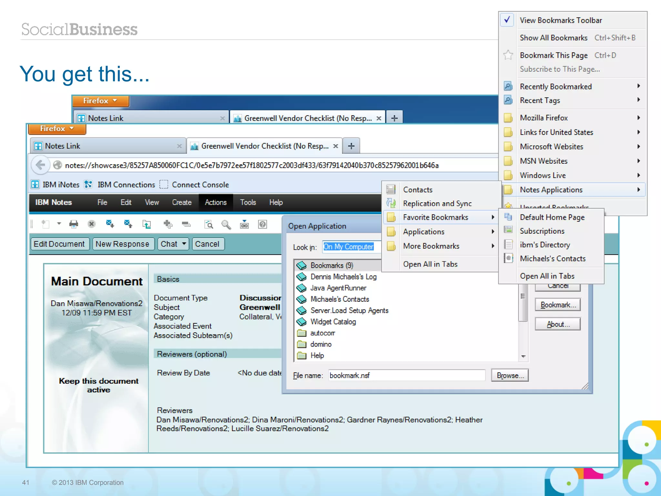Expand Notes Applications submenu

(x=574, y=189)
